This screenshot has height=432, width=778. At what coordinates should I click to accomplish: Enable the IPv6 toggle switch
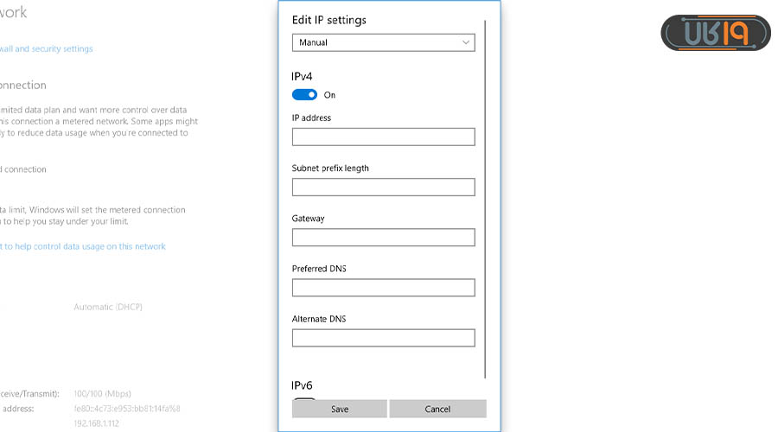coord(304,399)
